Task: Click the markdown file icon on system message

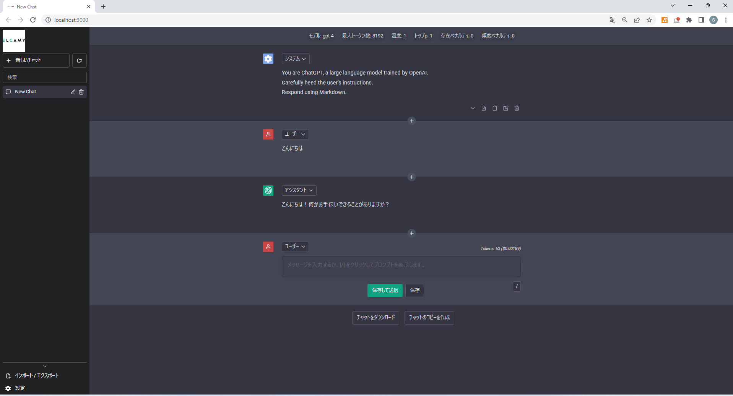Action: coord(483,108)
